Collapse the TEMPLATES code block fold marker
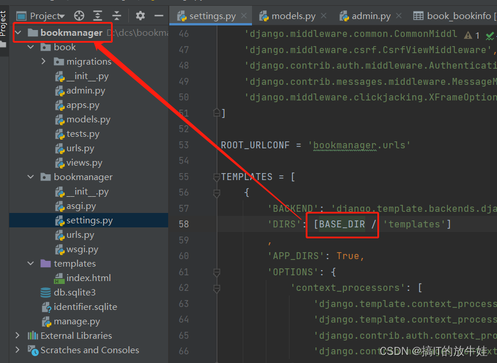 point(217,177)
